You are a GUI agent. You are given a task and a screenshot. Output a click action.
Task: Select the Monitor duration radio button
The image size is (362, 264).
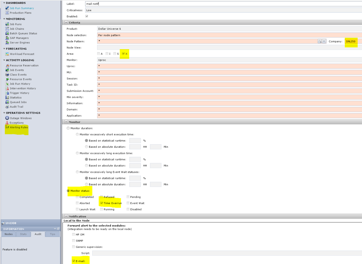coord(68,128)
